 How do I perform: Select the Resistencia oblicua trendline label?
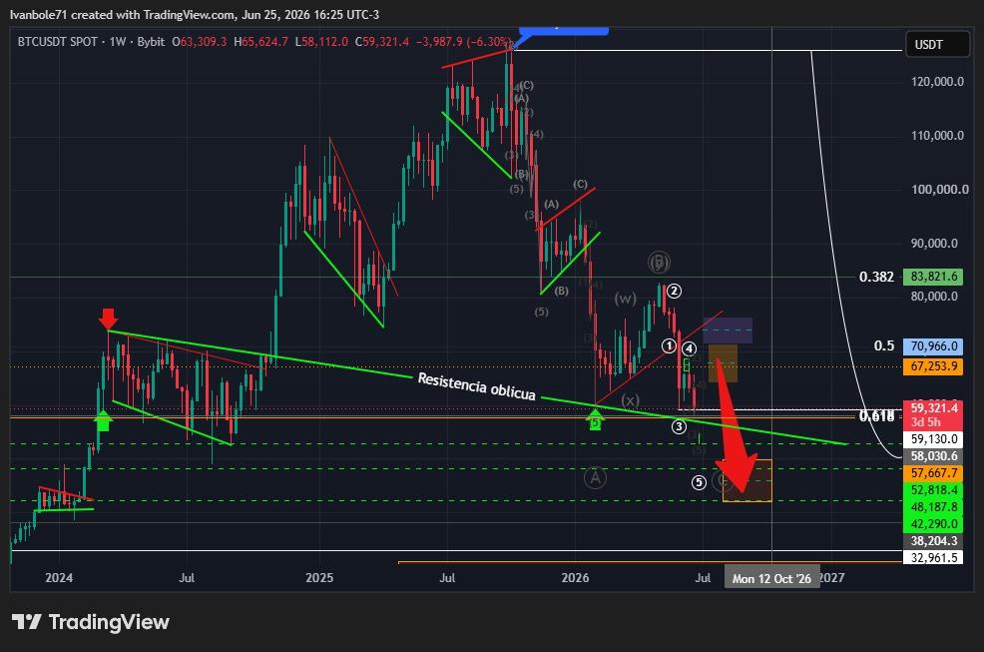point(477,385)
